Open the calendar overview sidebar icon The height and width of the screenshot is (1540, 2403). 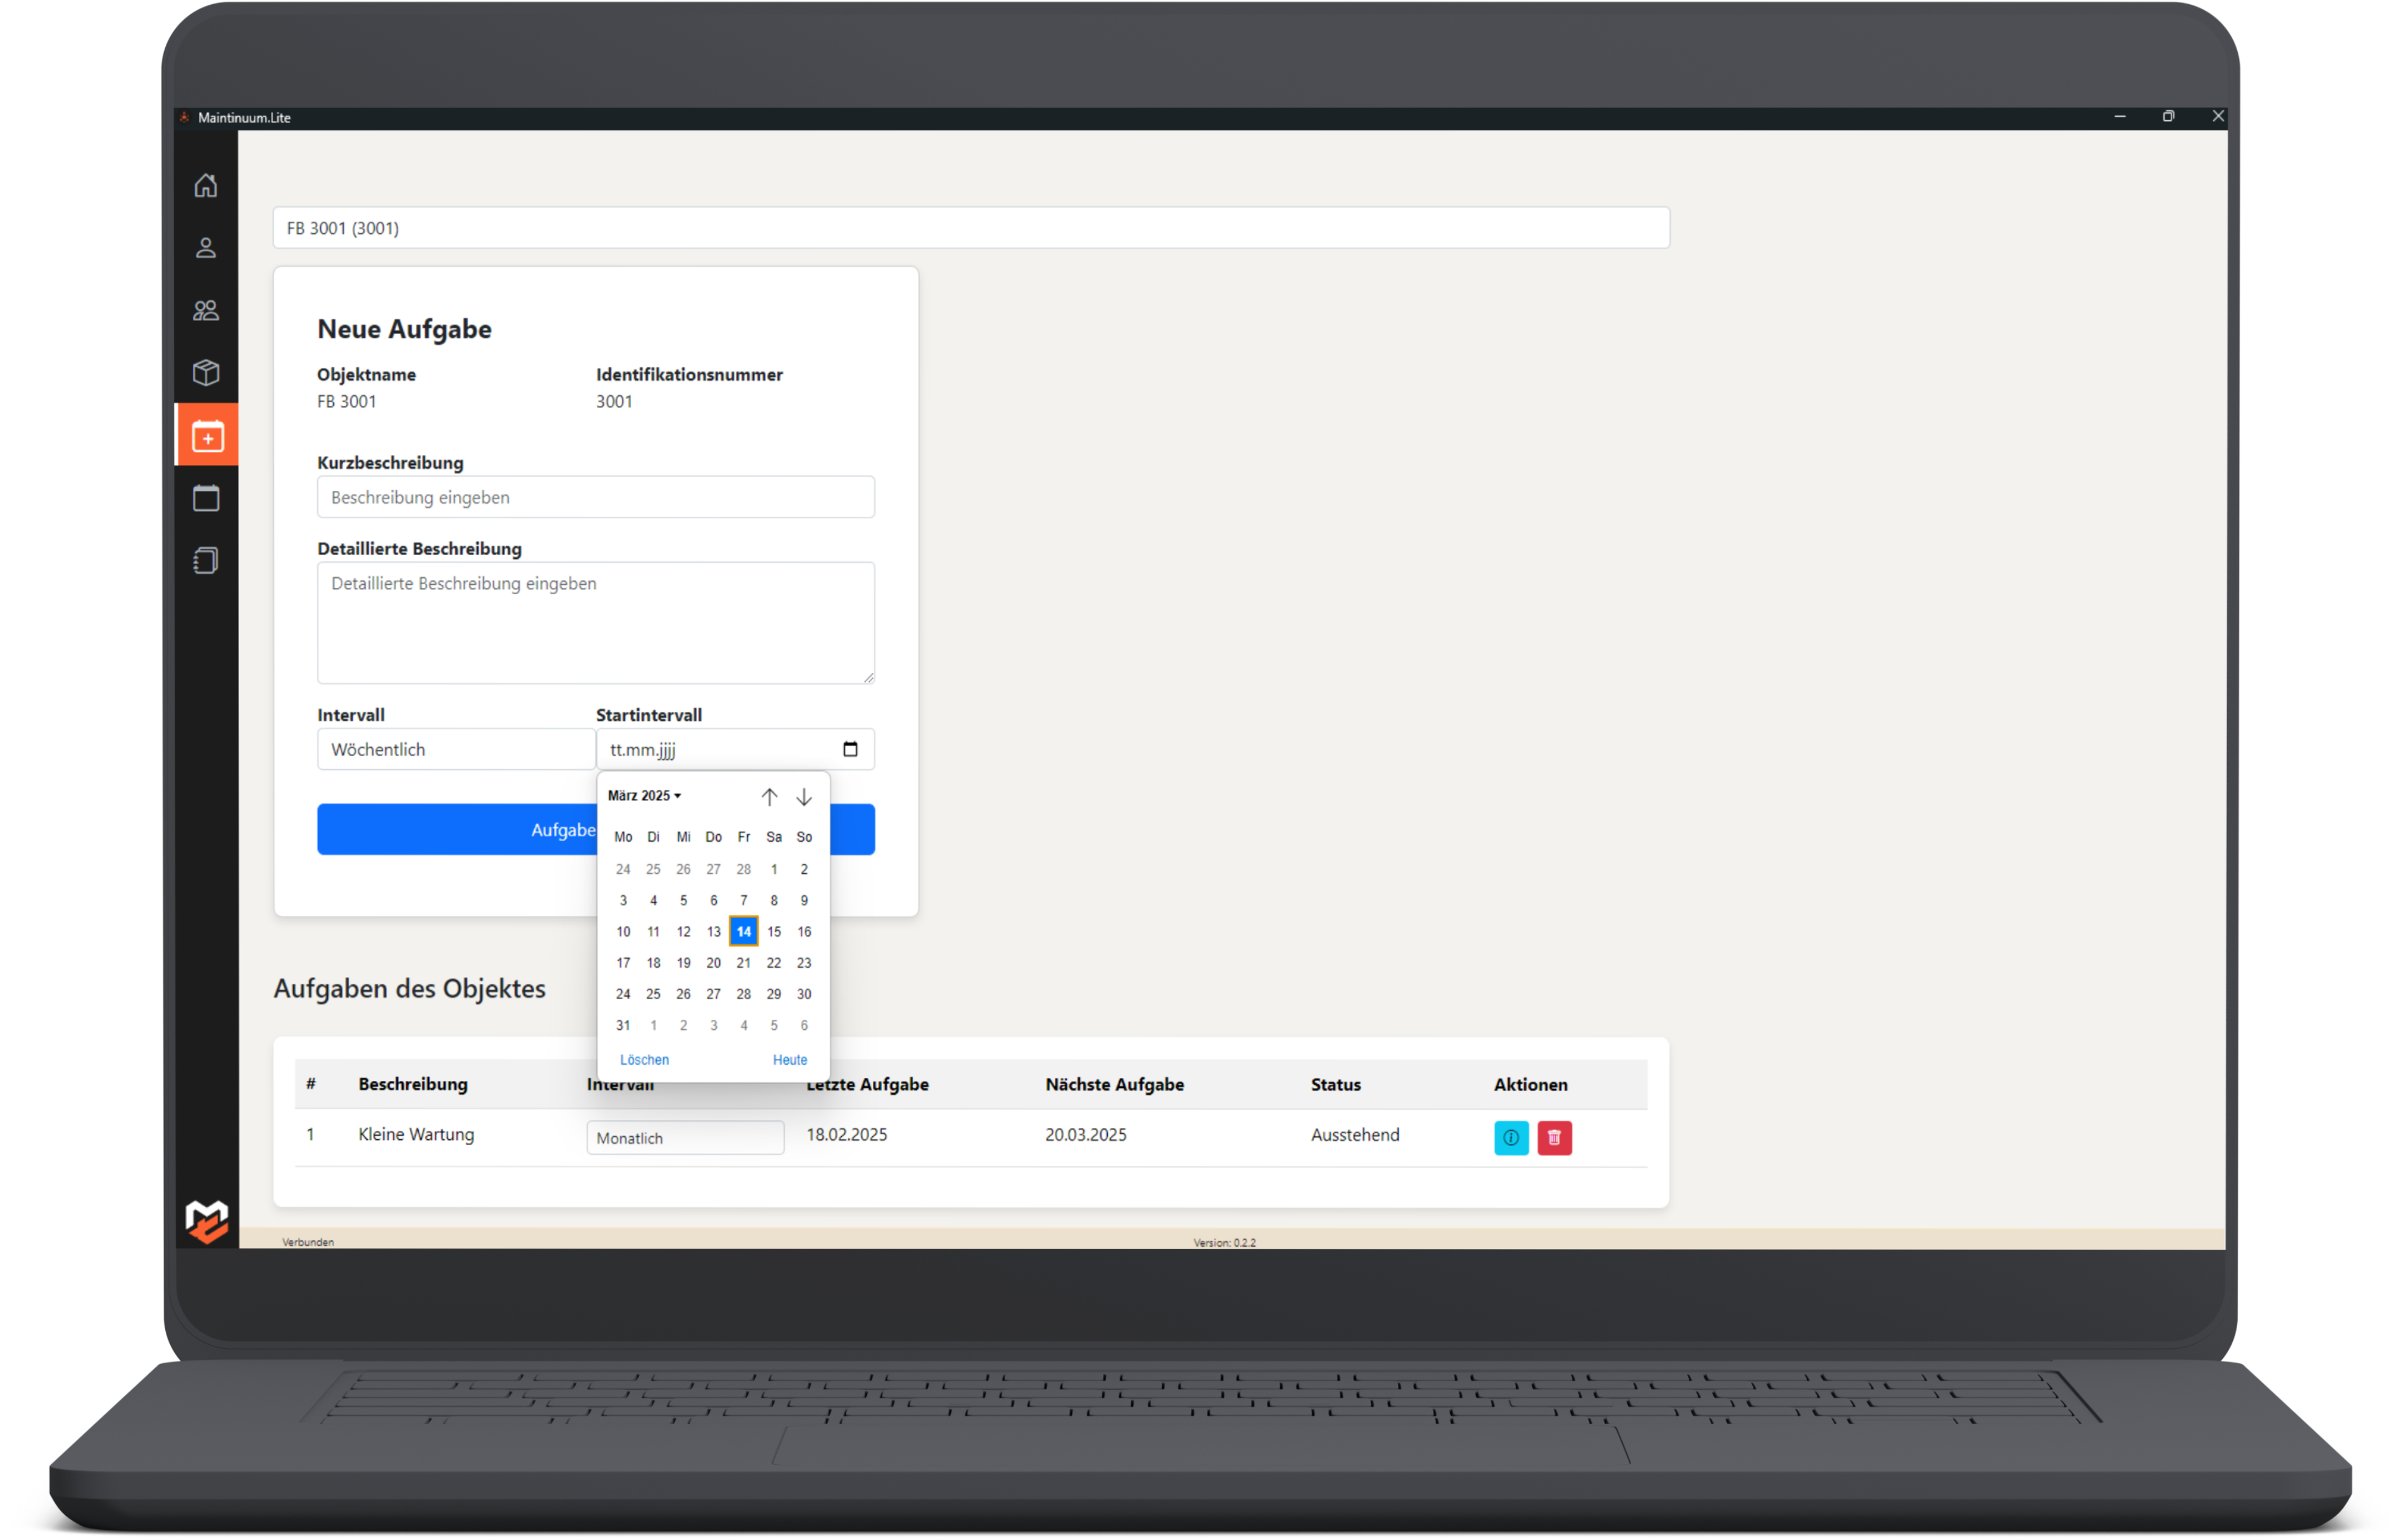pos(206,498)
